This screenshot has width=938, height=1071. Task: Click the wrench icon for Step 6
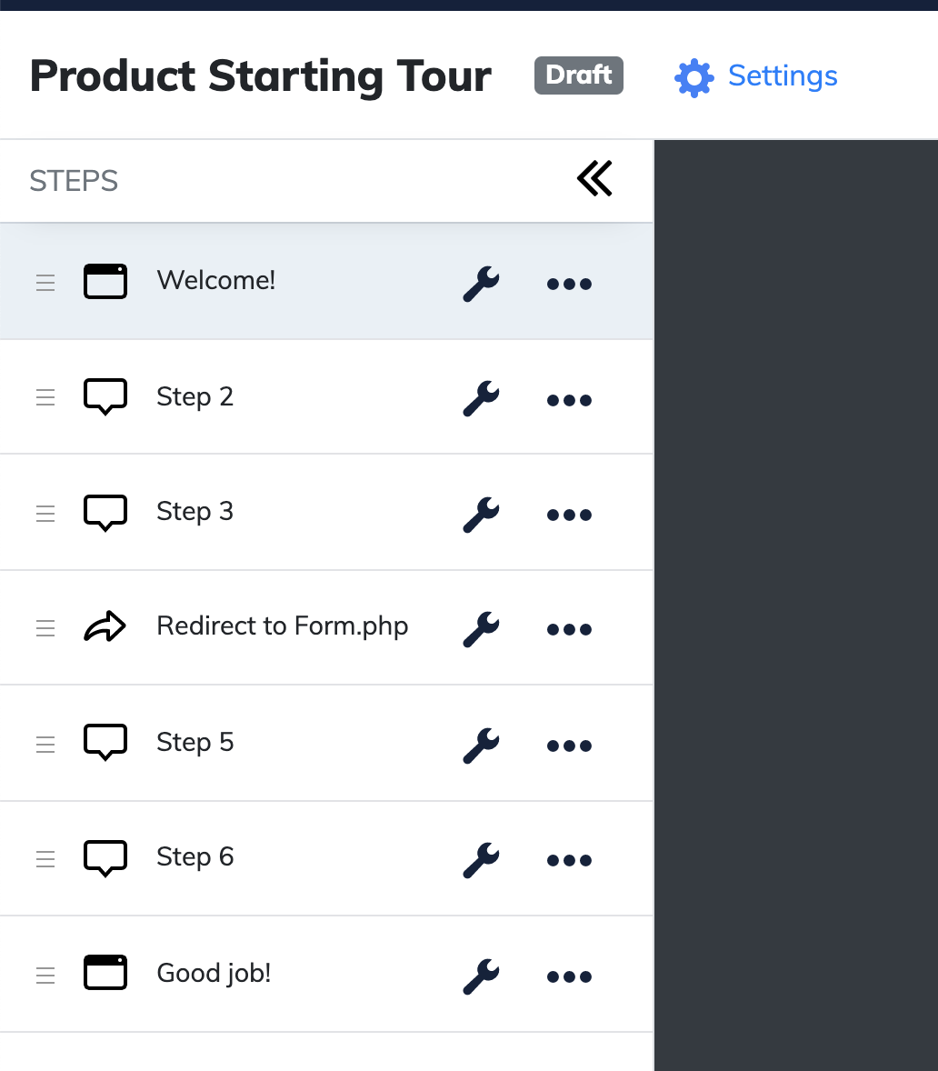tap(481, 859)
